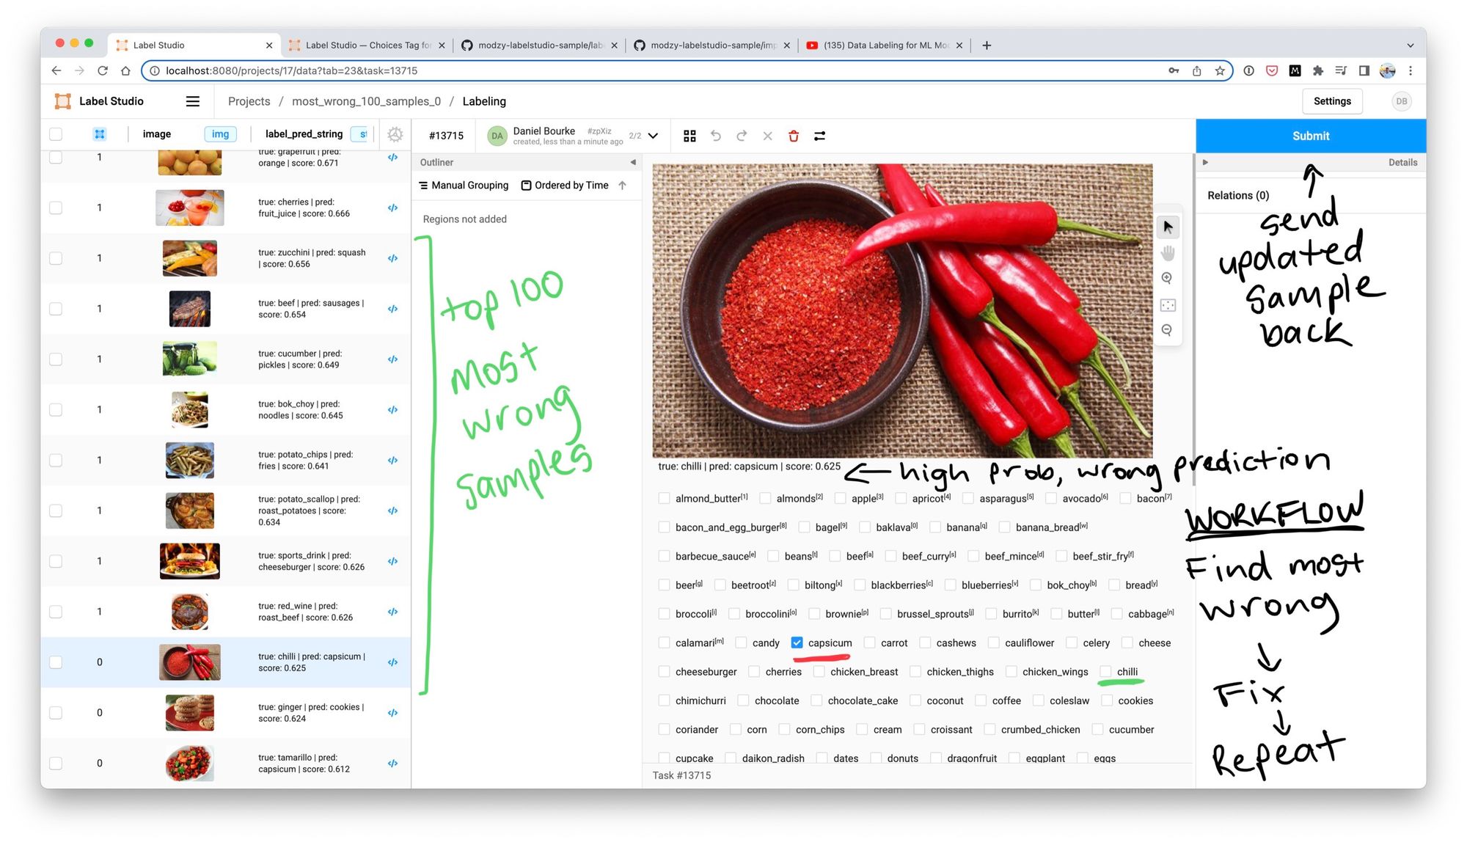Click the grid view toggle icon
Viewport: 1467px width, 842px height.
pyautogui.click(x=690, y=136)
